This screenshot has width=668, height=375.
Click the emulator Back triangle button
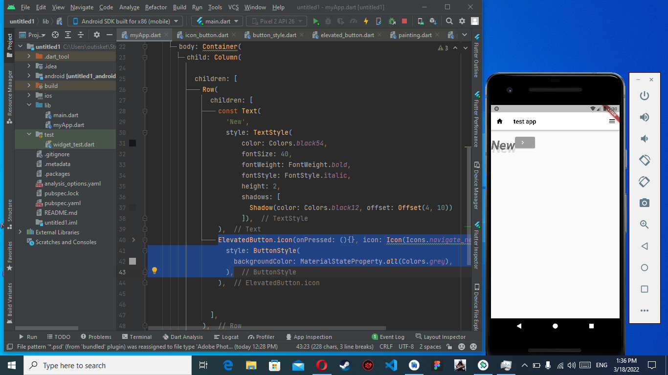[x=645, y=246]
